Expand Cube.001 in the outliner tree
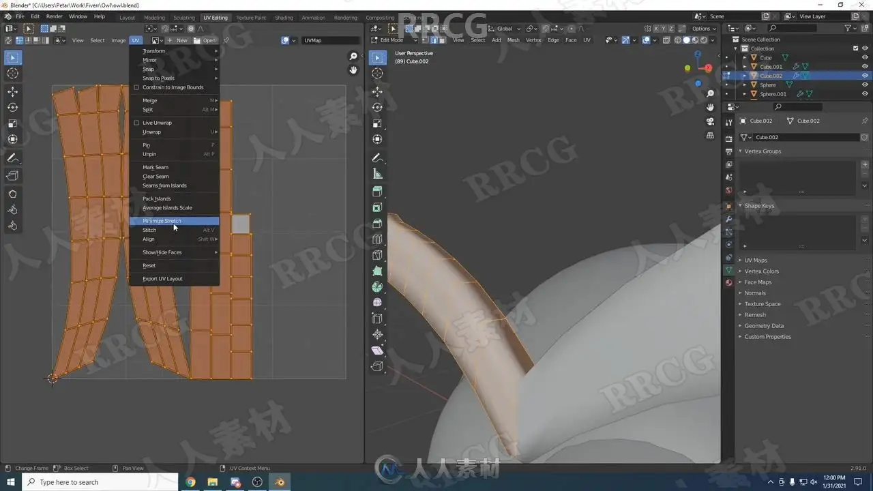Viewport: 873px width, 491px height. 745,67
